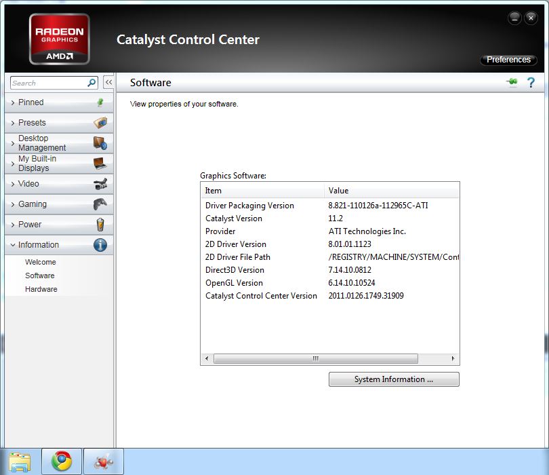
Task: Select the 2D Driver File Path row
Action: click(x=330, y=257)
